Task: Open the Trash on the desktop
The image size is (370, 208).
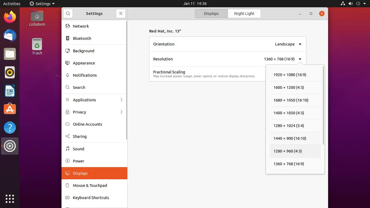Action: (37, 47)
